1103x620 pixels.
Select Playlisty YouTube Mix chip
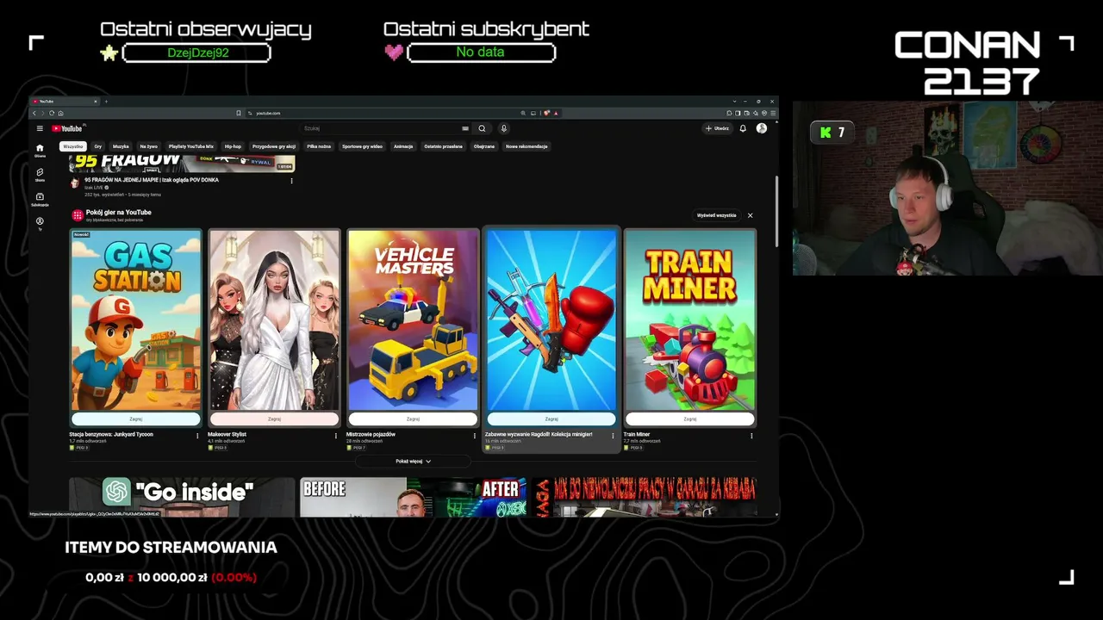pos(191,146)
